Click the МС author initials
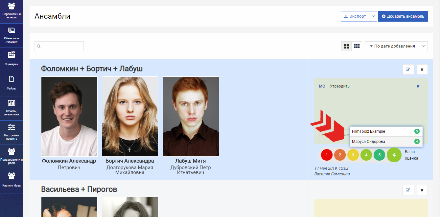440x217 pixels. (322, 86)
